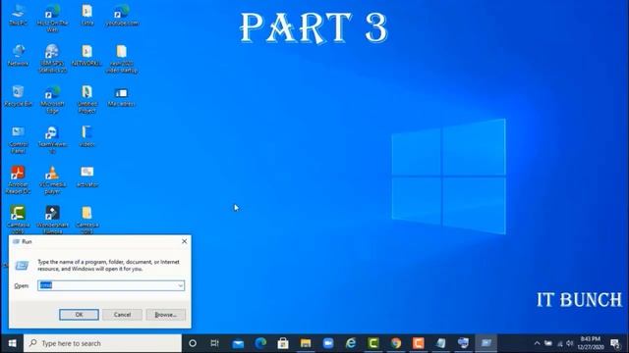629x353 pixels.
Task: Open Microsoft Store from the taskbar
Action: [283, 343]
